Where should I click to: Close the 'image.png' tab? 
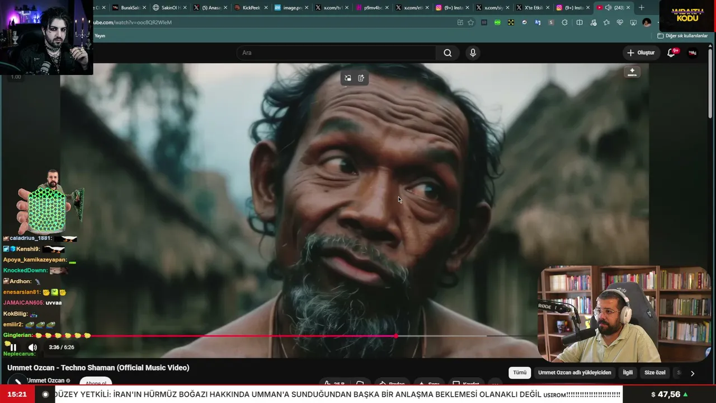point(306,8)
